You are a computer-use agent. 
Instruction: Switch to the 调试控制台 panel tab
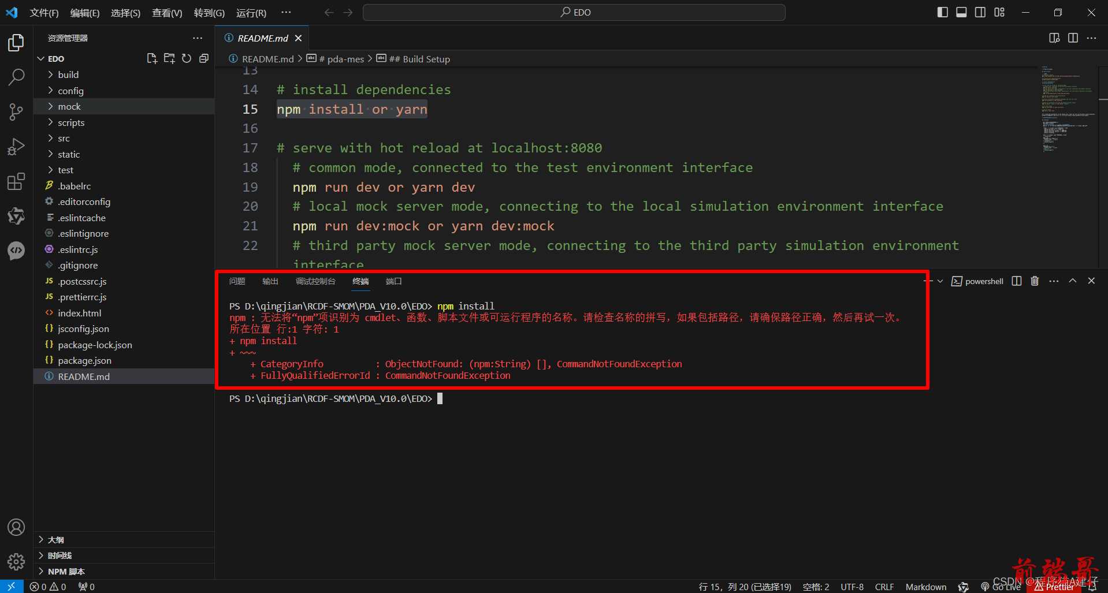click(315, 281)
